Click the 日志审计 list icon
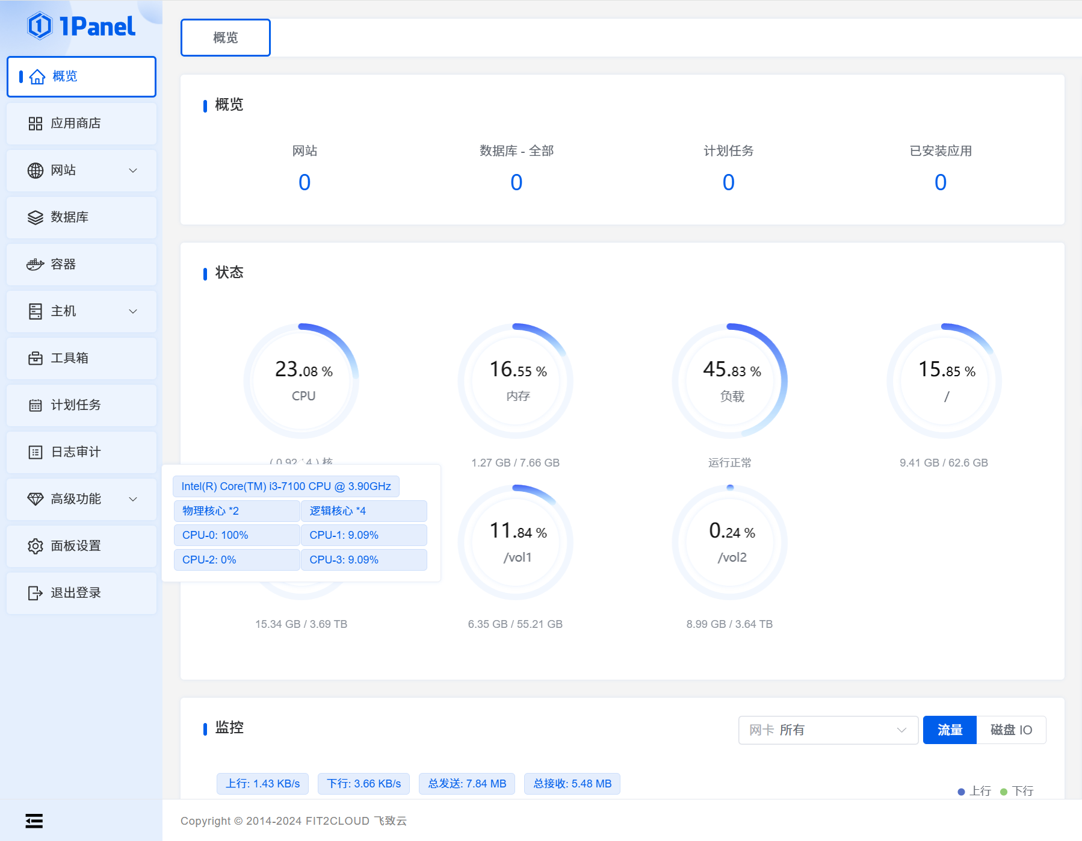Viewport: 1082px width, 841px height. tap(36, 452)
